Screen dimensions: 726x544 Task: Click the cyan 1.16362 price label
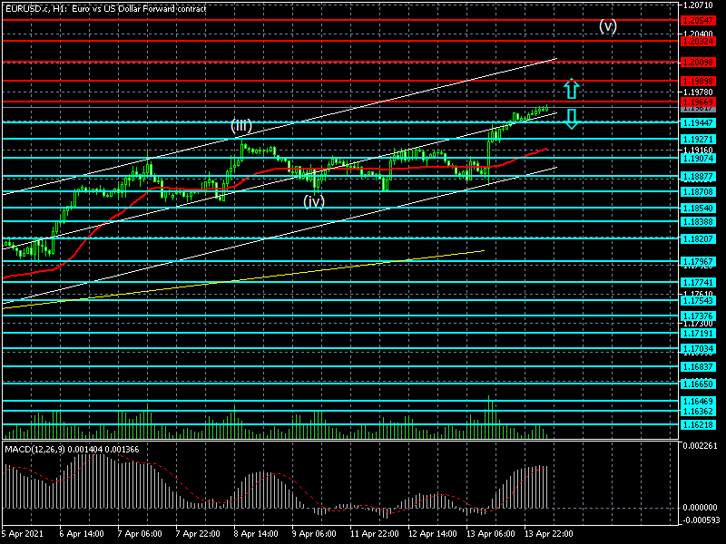[698, 412]
